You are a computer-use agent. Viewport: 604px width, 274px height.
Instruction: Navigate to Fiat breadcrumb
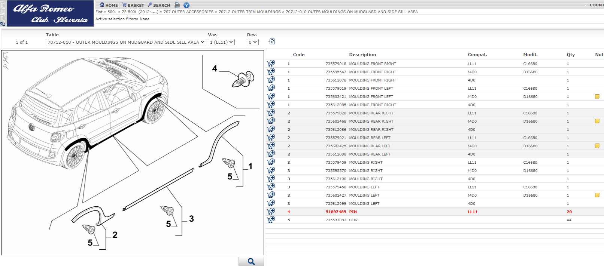click(x=99, y=12)
